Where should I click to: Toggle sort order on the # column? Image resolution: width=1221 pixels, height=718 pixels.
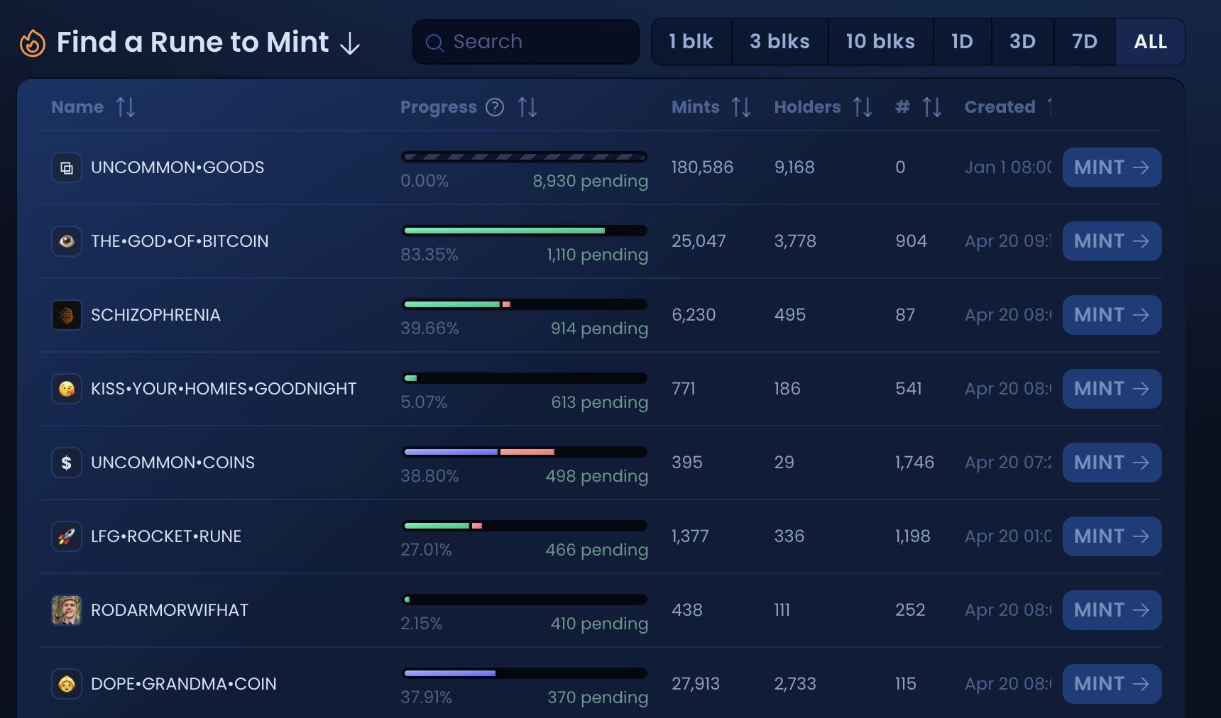pos(932,107)
